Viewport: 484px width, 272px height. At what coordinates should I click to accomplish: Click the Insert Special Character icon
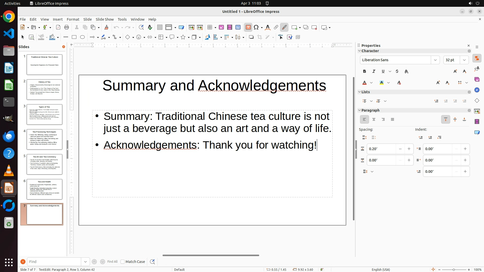256,27
